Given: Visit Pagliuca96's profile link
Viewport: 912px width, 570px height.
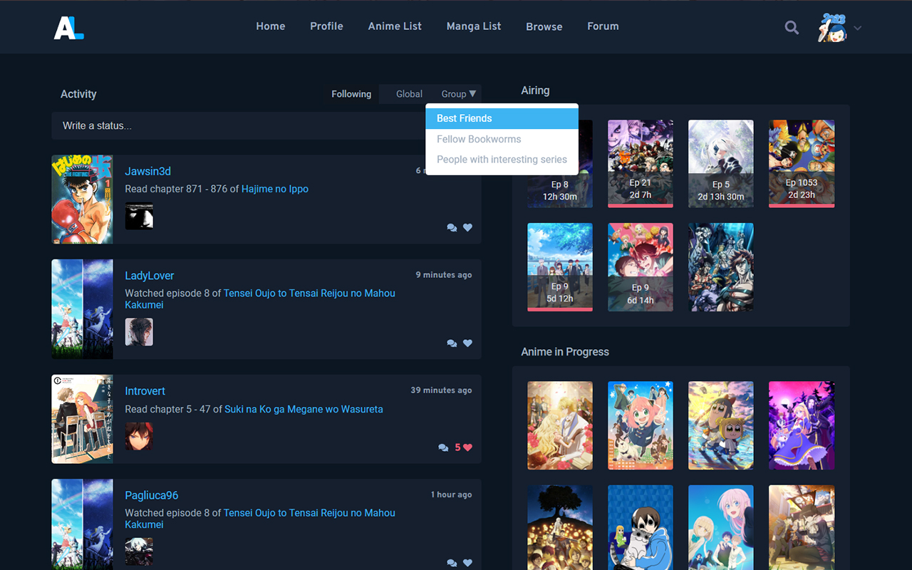Looking at the screenshot, I should [x=152, y=495].
